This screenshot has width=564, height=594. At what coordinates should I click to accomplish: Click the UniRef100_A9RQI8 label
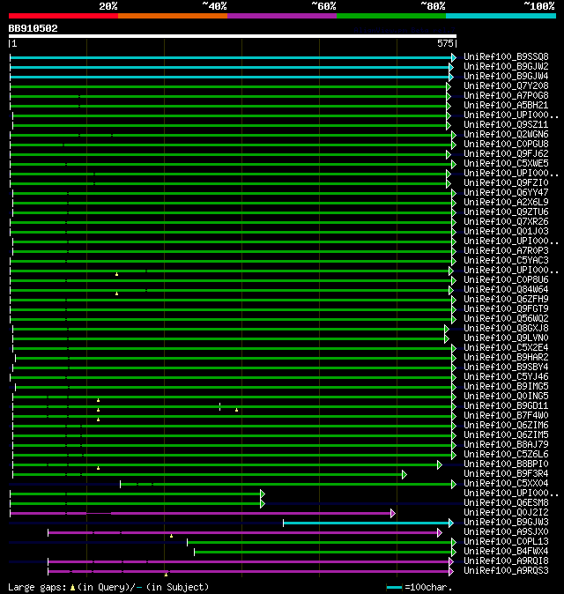pos(506,561)
